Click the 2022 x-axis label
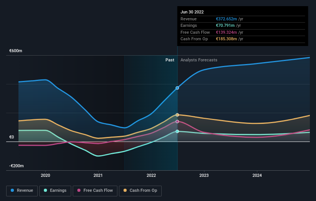 151,176
